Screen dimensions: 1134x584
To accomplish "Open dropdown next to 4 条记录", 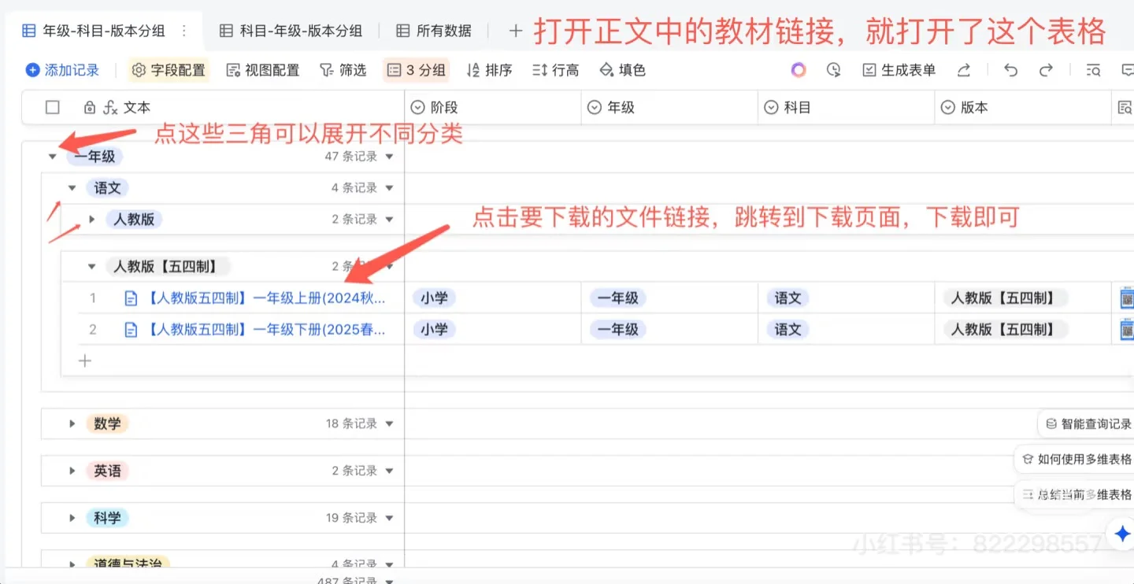I will coord(389,188).
